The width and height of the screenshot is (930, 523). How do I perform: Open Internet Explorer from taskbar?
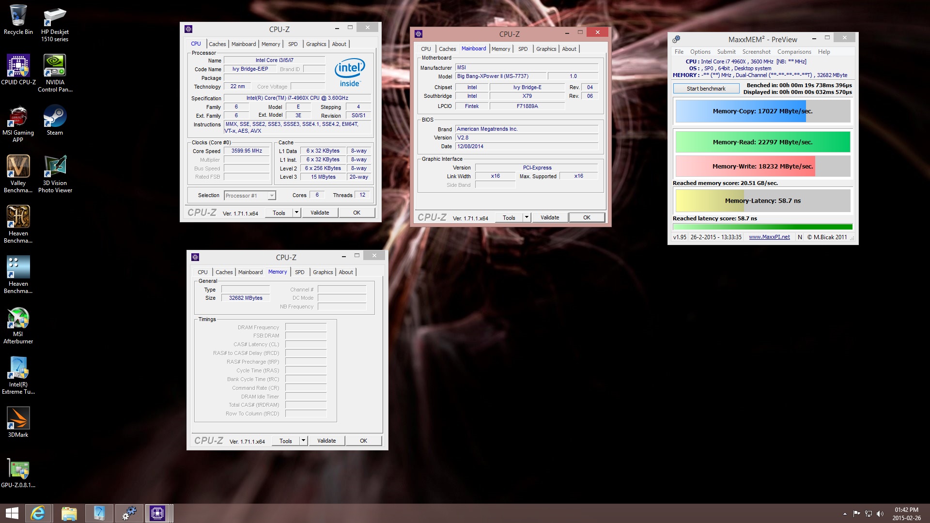(38, 513)
